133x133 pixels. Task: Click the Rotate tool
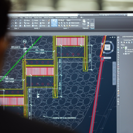coord(35,20)
